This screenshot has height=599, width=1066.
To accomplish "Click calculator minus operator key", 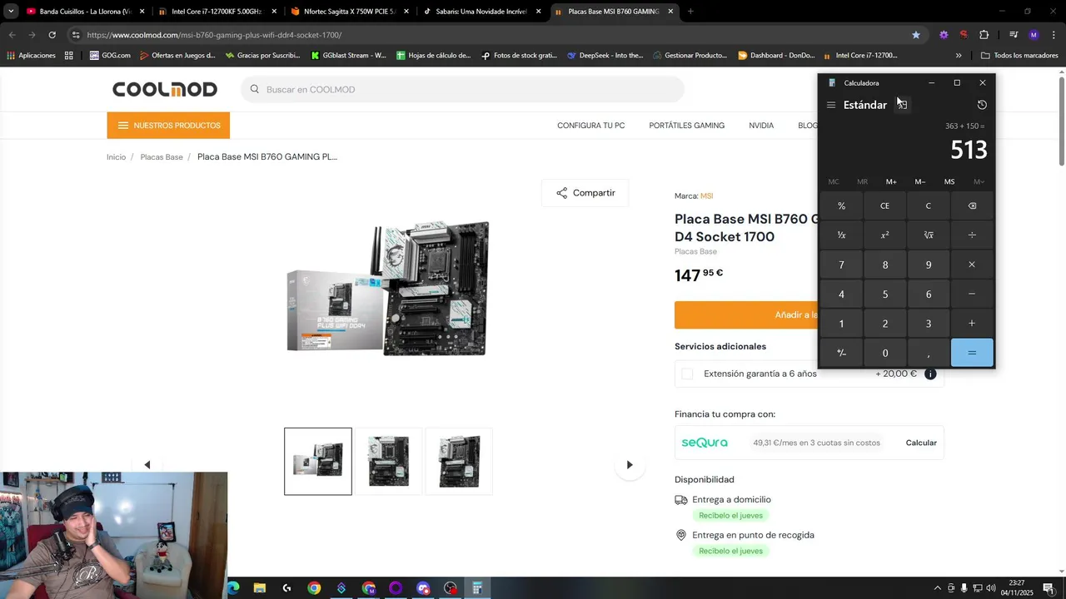I will pyautogui.click(x=972, y=294).
